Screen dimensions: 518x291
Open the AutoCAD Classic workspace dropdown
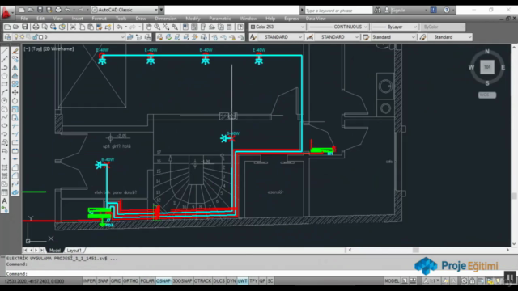point(125,10)
